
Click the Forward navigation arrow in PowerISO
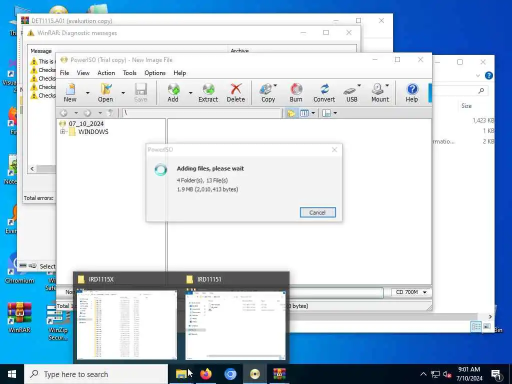pyautogui.click(x=87, y=113)
